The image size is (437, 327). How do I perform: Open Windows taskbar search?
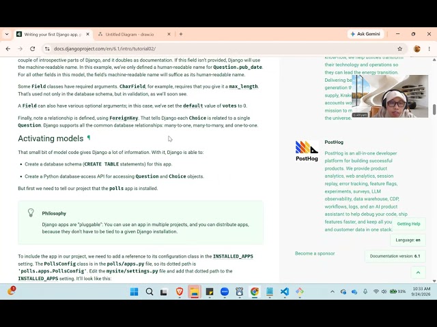150,292
